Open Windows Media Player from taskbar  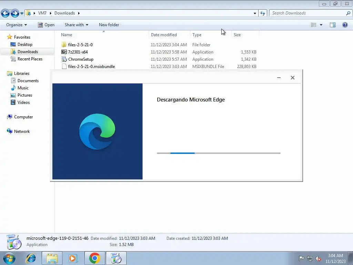(x=73, y=258)
